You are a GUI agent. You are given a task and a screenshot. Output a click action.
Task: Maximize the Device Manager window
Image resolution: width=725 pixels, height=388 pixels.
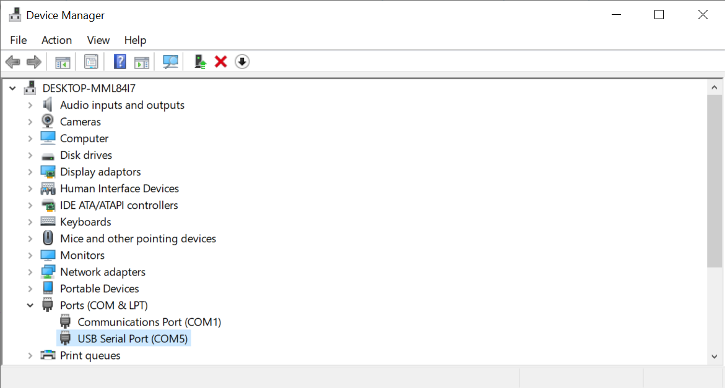coord(659,15)
